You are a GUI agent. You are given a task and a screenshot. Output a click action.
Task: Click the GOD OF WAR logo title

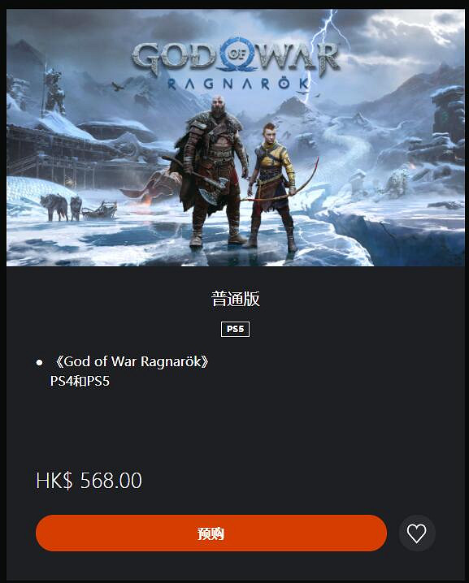235,57
